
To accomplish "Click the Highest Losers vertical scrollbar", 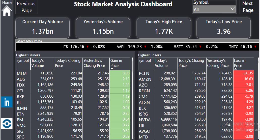I will click(258, 98).
